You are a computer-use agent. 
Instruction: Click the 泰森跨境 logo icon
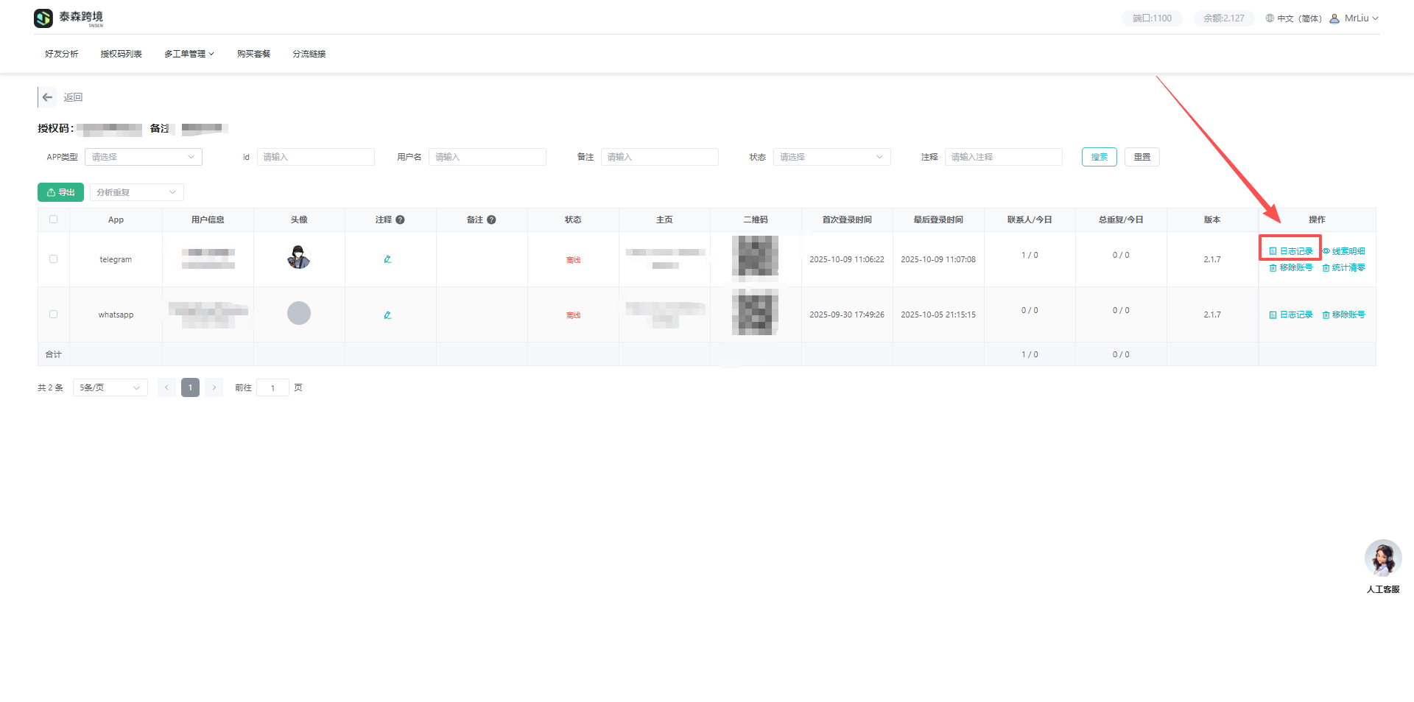(x=43, y=18)
